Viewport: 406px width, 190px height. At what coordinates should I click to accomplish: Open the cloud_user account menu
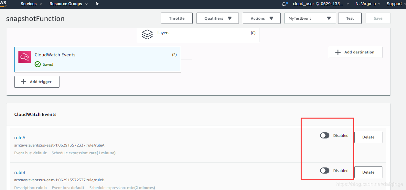coord(321,4)
